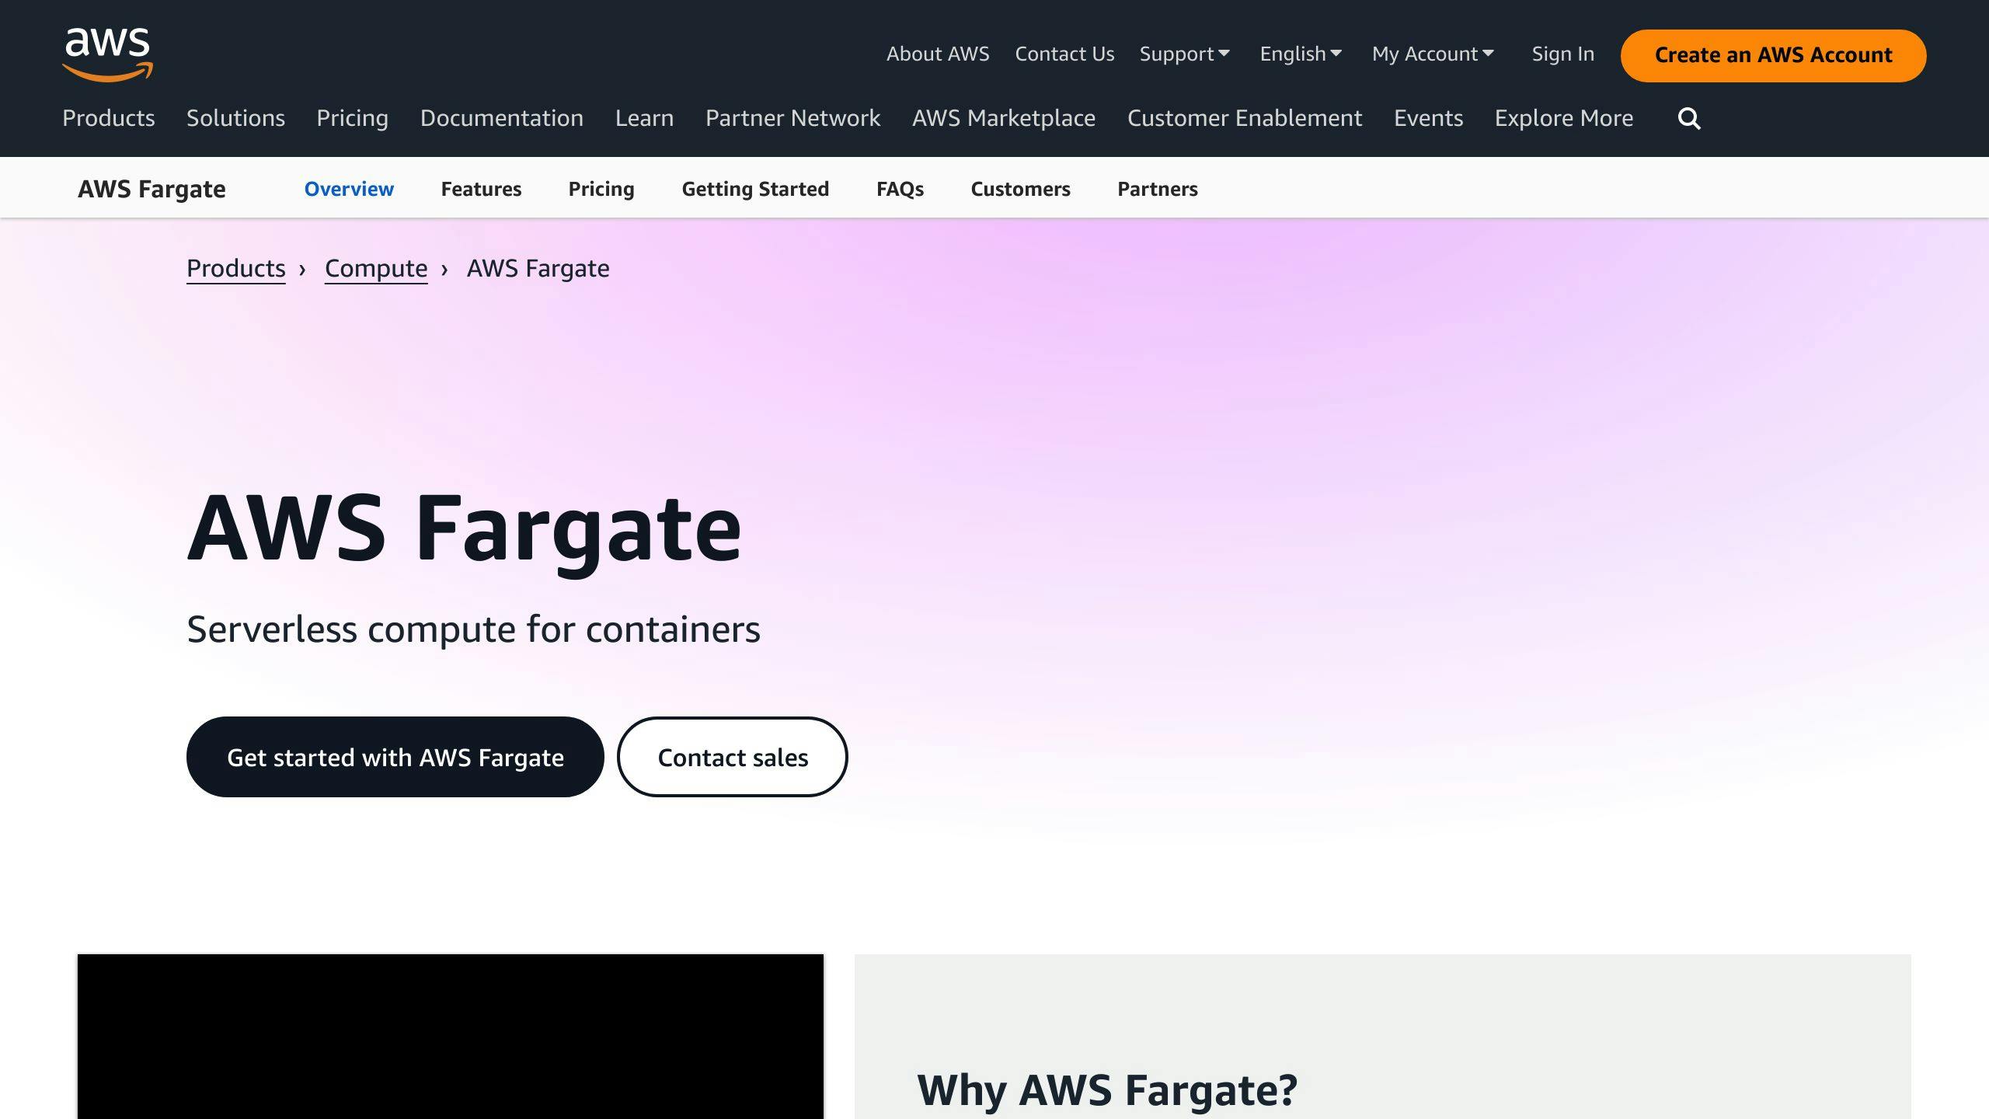Click the 'Why AWS Fargate?' heading
This screenshot has height=1119, width=1989.
point(1107,1089)
